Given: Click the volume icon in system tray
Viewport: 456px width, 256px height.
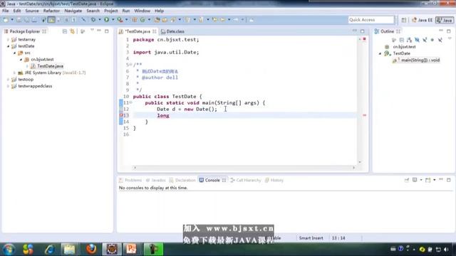Looking at the screenshot, I should 446,250.
